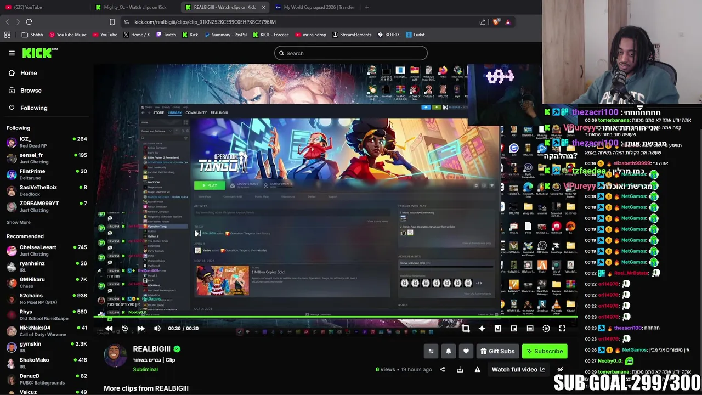Screen dimensions: 702x395
Task: Open the stats bar-chart icon in player
Action: click(x=497, y=329)
